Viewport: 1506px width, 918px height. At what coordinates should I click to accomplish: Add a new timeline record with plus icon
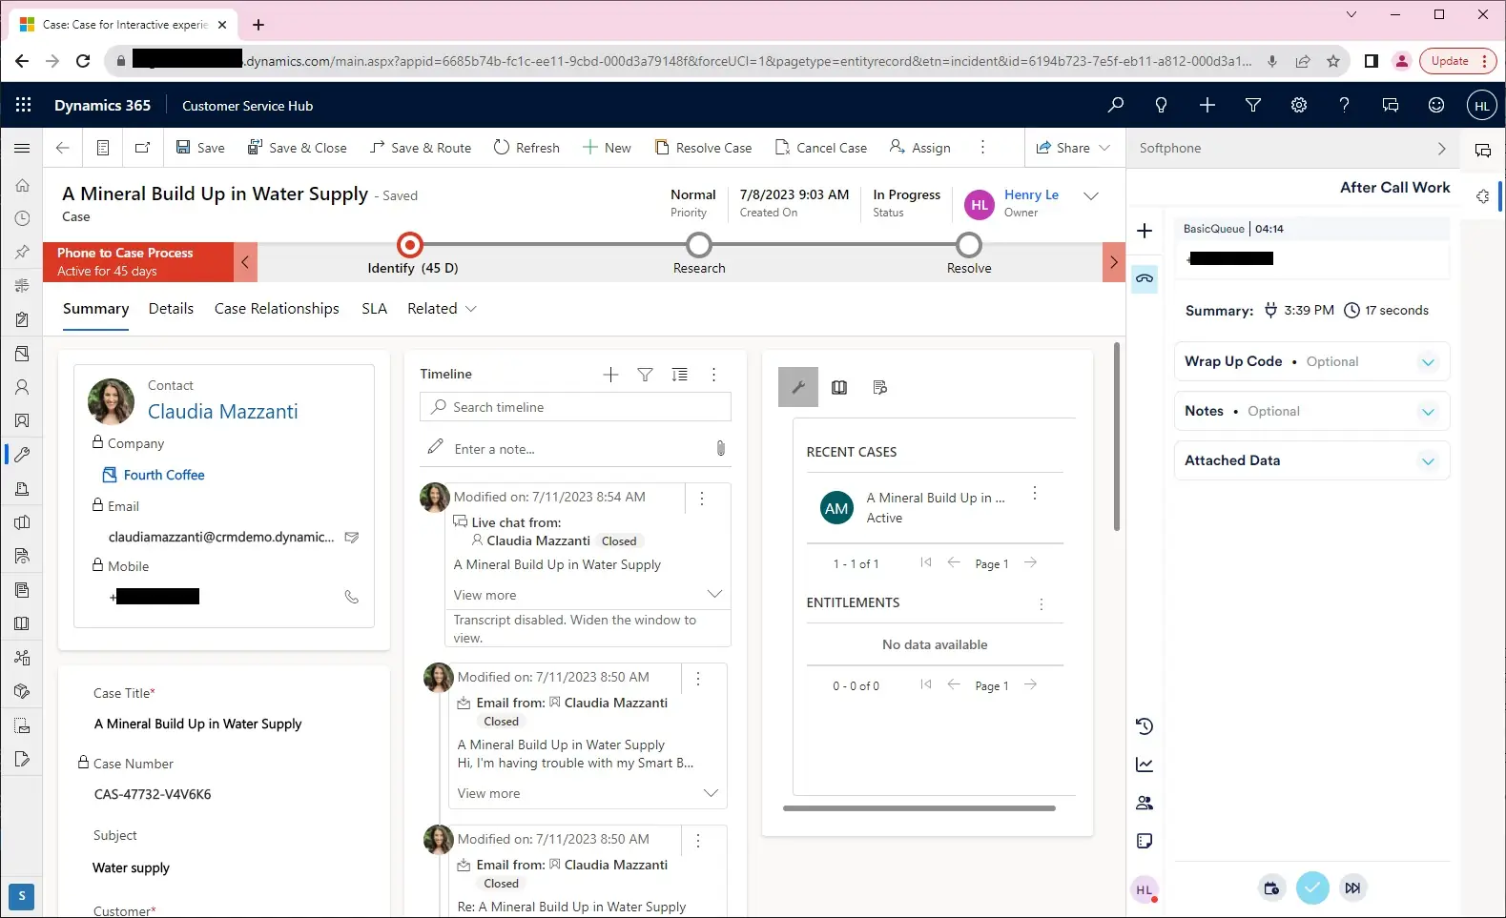point(610,375)
